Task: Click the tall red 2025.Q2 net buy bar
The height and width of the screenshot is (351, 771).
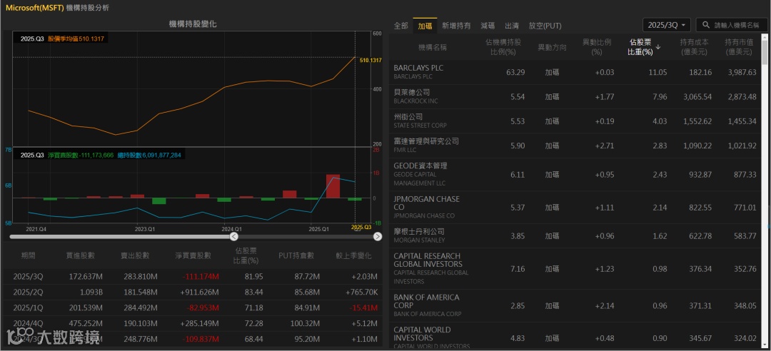Action: tap(333, 186)
